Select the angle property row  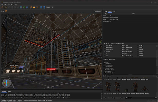click(x=130, y=15)
